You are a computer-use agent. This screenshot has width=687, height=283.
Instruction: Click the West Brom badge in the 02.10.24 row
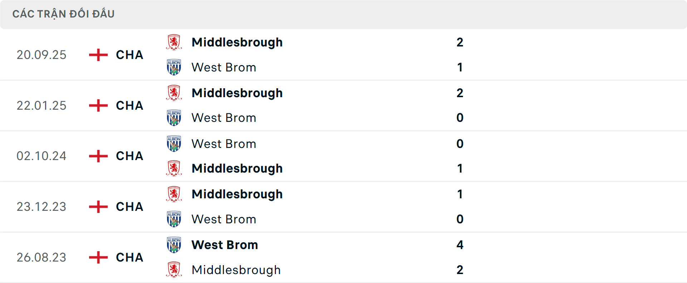pos(173,143)
